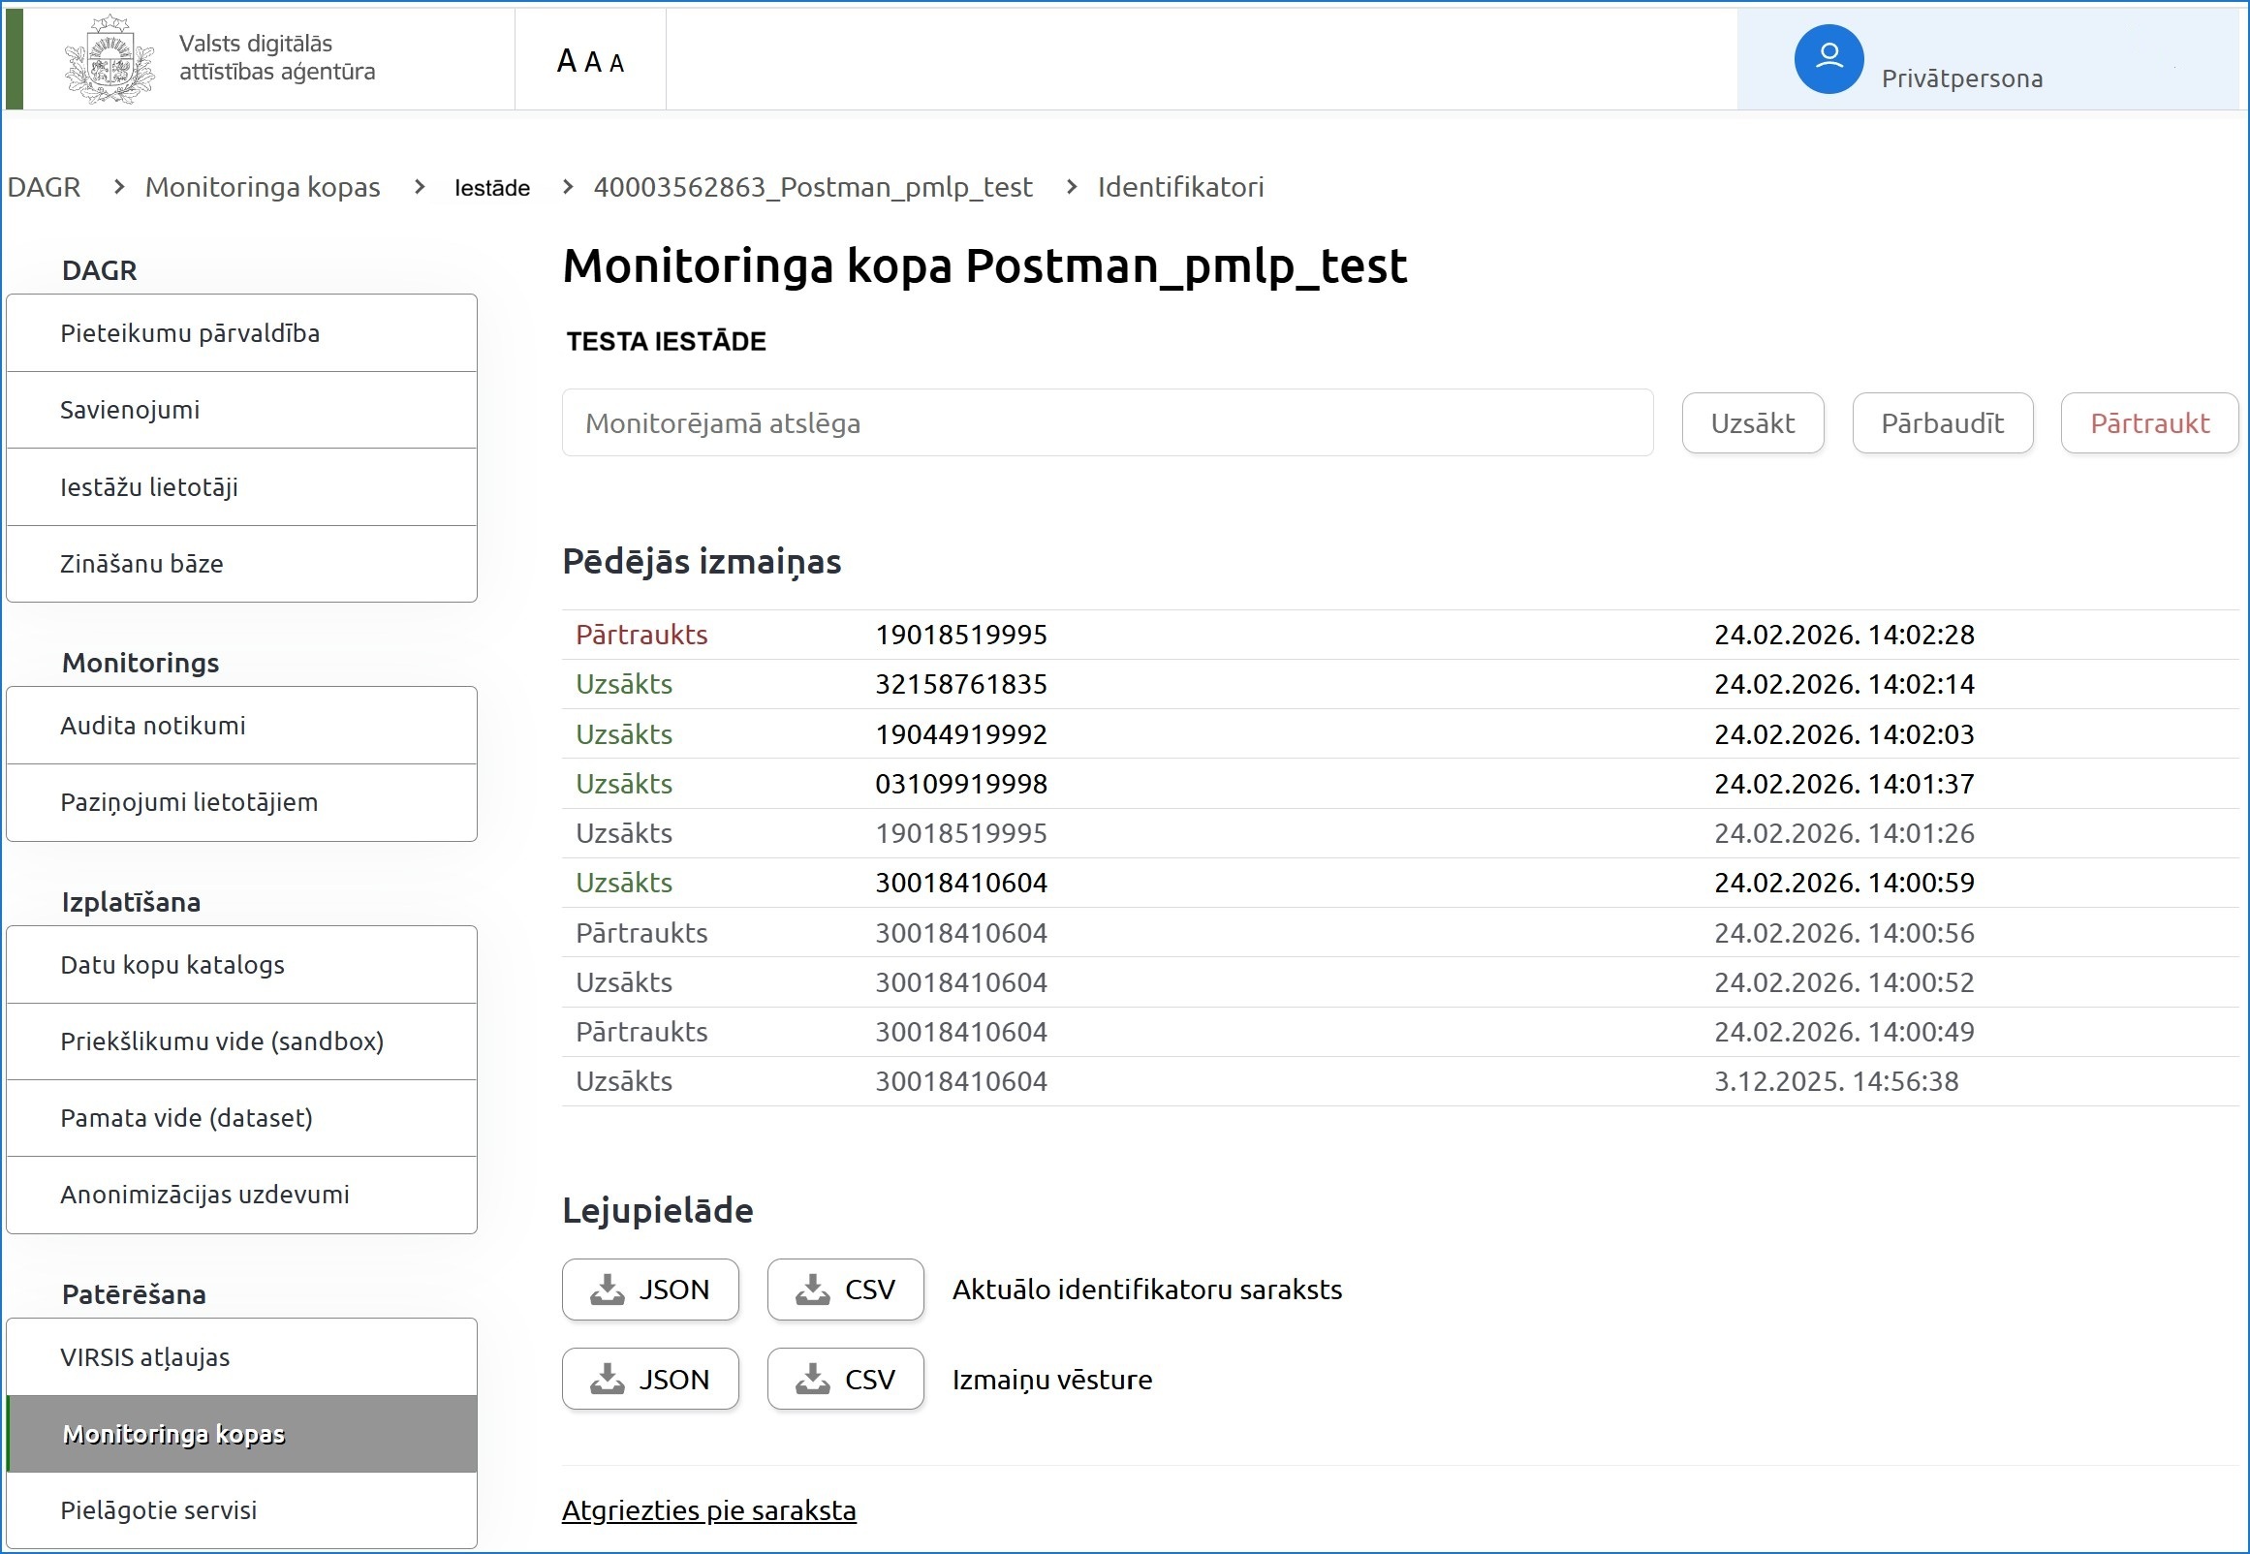Open Pielāgotie servisi menu item
Screen dimensions: 2250x1554
241,1510
